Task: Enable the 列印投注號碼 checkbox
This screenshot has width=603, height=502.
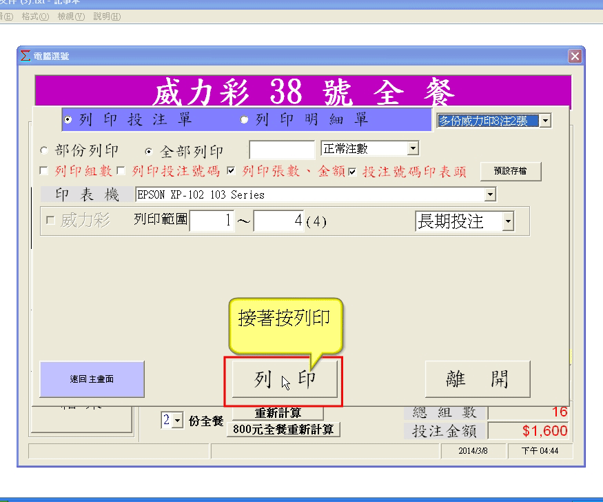Action: [121, 171]
